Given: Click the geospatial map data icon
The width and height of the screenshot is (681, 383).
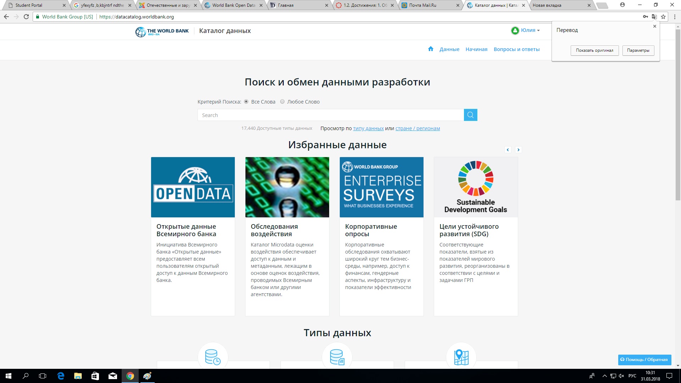Looking at the screenshot, I should [461, 357].
